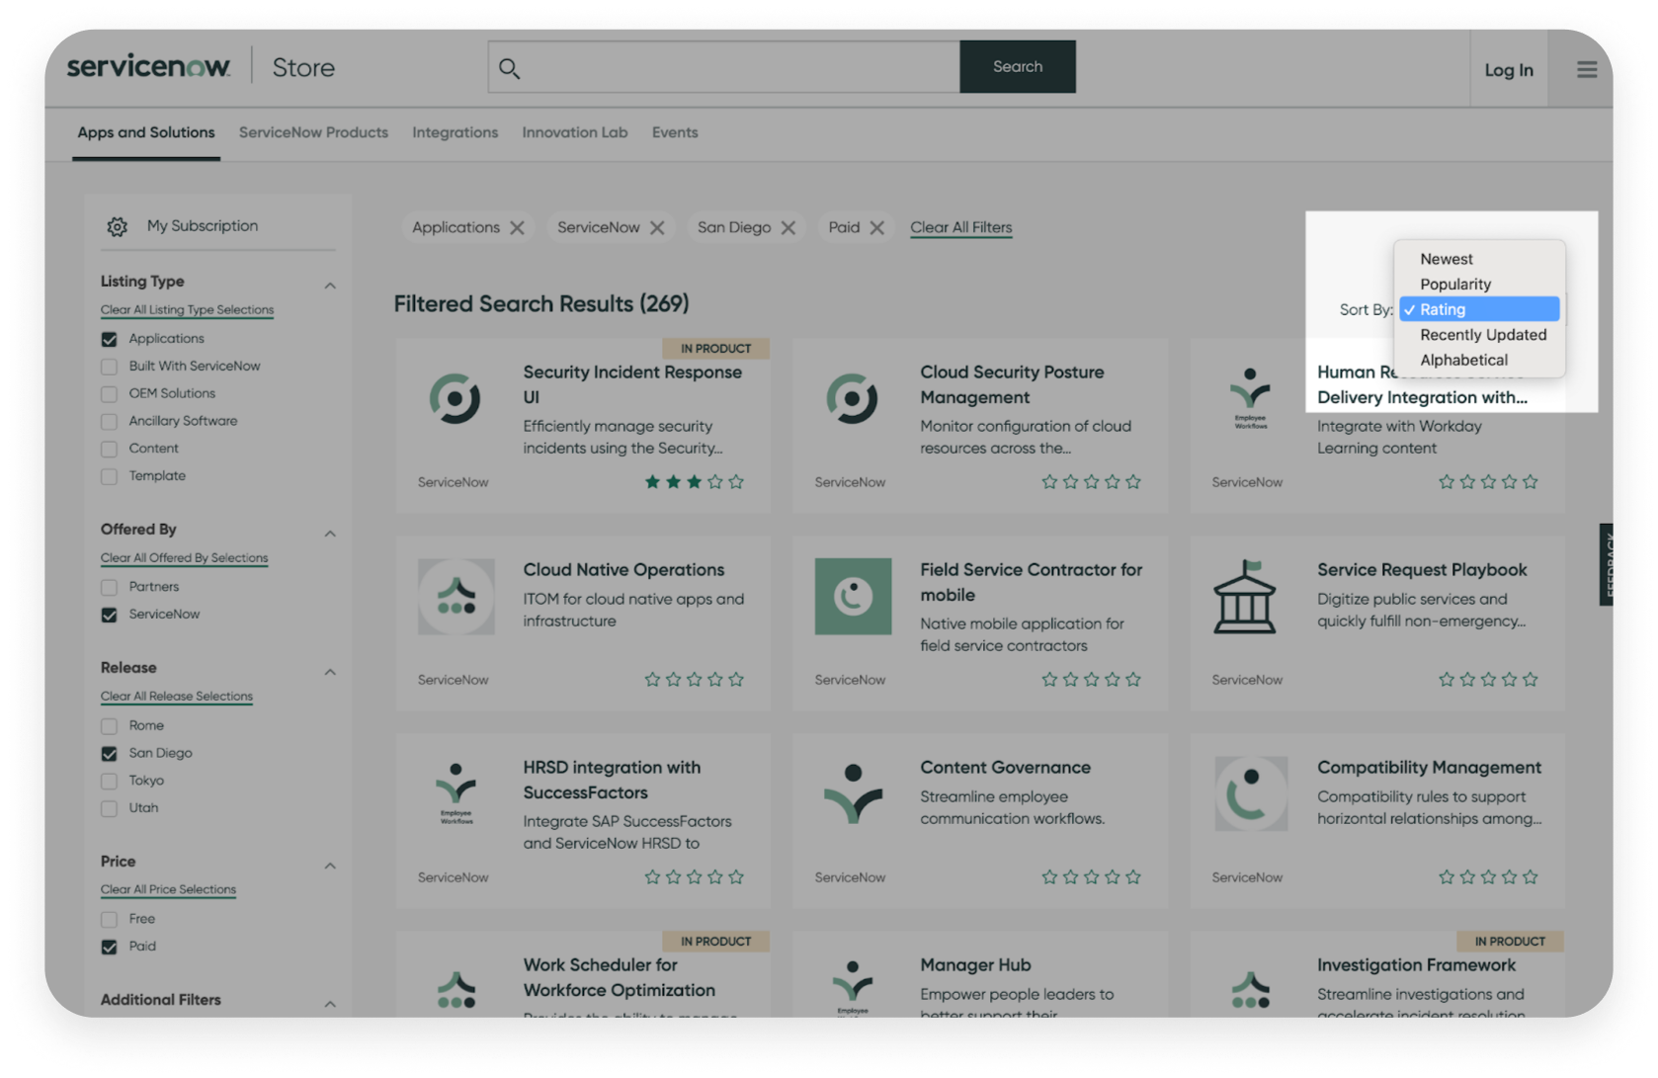Collapse the Release filter section

[331, 670]
